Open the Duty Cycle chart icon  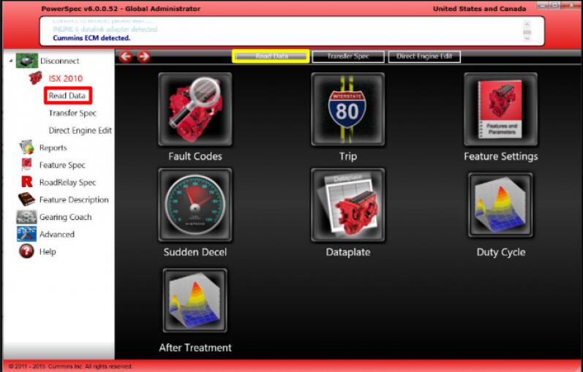coord(500,205)
